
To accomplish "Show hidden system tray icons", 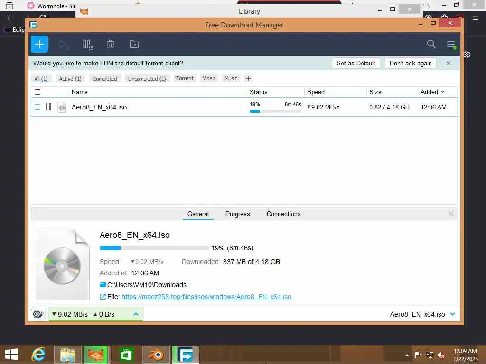I will [x=407, y=355].
